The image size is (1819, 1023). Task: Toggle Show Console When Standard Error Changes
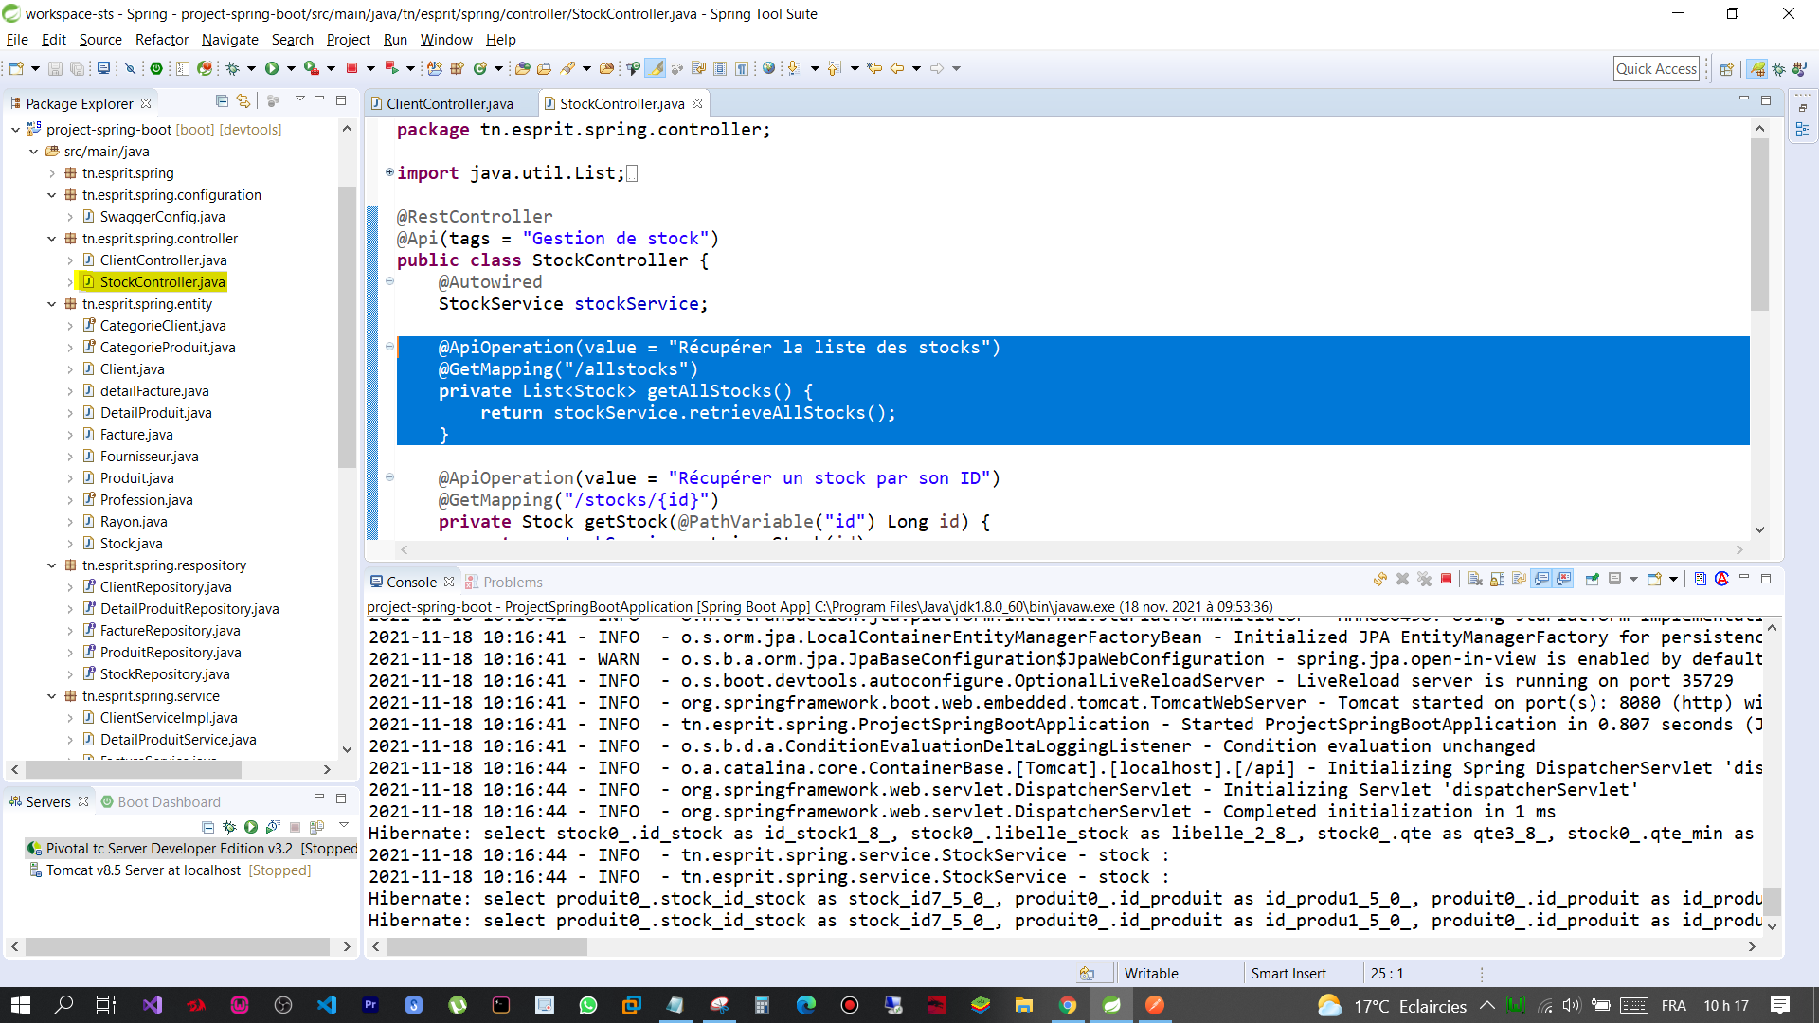coord(1563,579)
